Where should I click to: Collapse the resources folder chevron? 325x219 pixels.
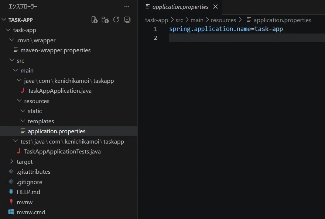tap(19, 100)
